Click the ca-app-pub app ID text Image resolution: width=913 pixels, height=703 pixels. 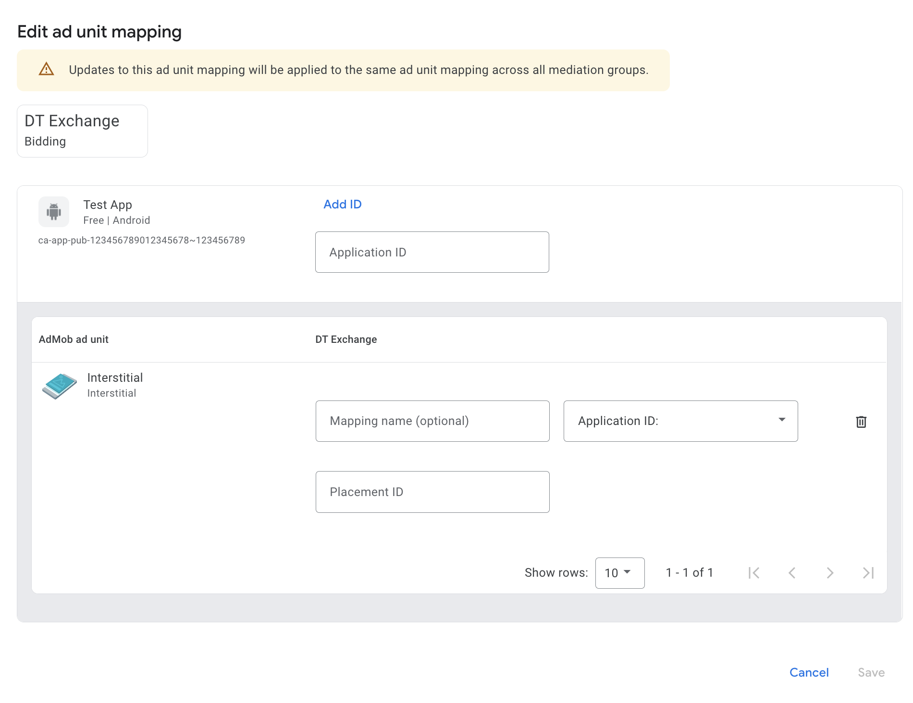(142, 240)
